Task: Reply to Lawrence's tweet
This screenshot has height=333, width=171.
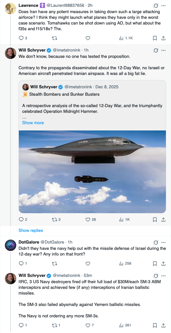Action: click(21, 38)
